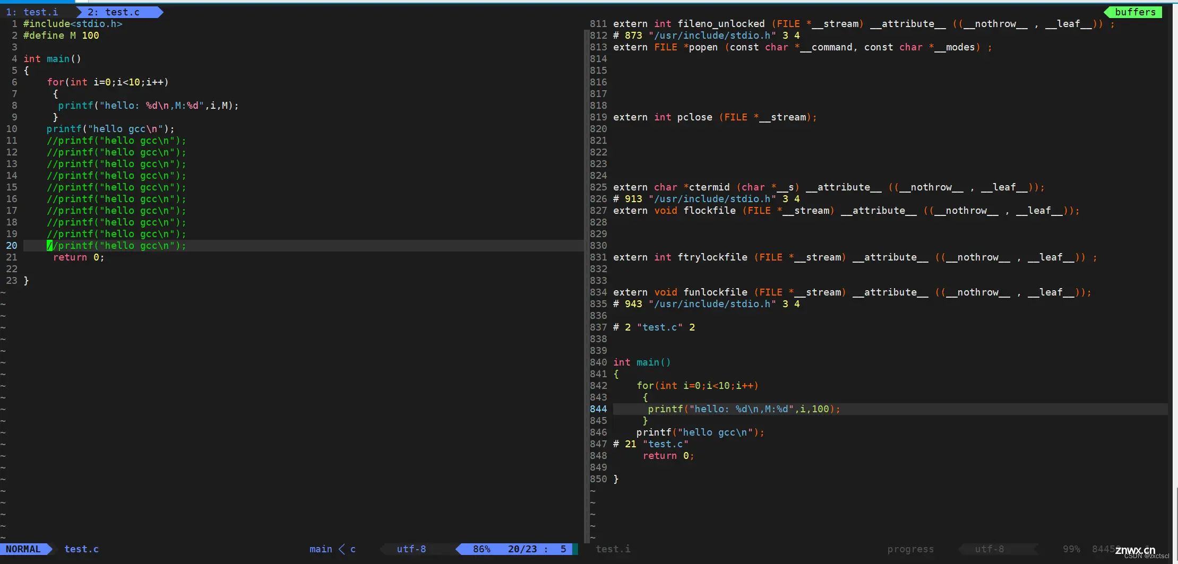The width and height of the screenshot is (1178, 564).
Task: Place cursor on #include<stdio.h> line
Action: coord(73,24)
